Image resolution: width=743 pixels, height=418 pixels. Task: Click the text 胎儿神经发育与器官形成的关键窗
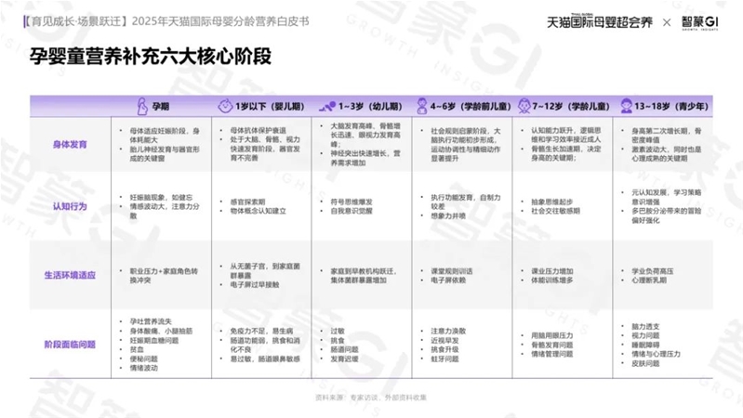165,154
